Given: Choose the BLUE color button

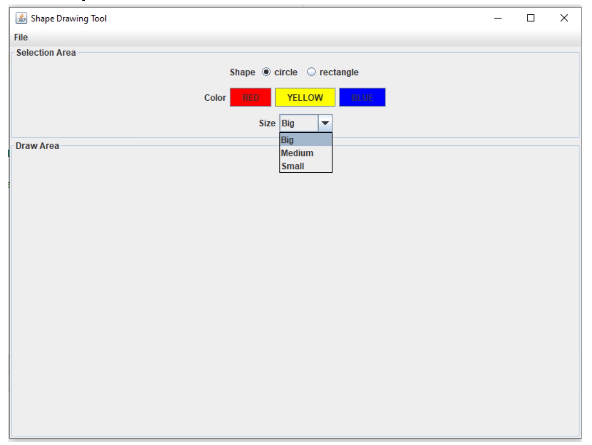Looking at the screenshot, I should point(362,97).
